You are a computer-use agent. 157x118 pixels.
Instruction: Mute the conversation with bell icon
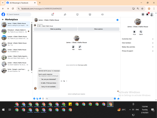pos(134,32)
